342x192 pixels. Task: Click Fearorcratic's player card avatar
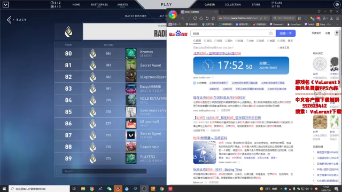(131, 147)
